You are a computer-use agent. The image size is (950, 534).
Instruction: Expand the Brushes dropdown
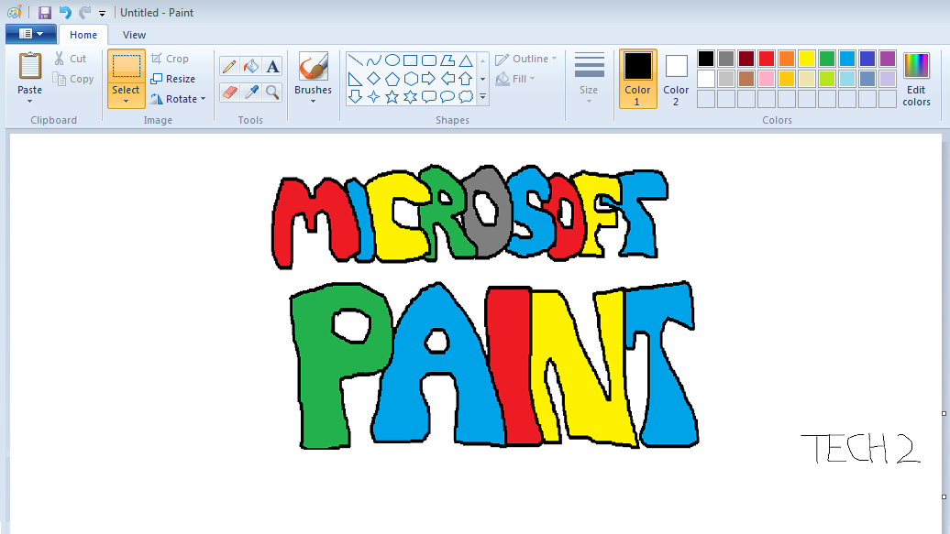(x=314, y=101)
